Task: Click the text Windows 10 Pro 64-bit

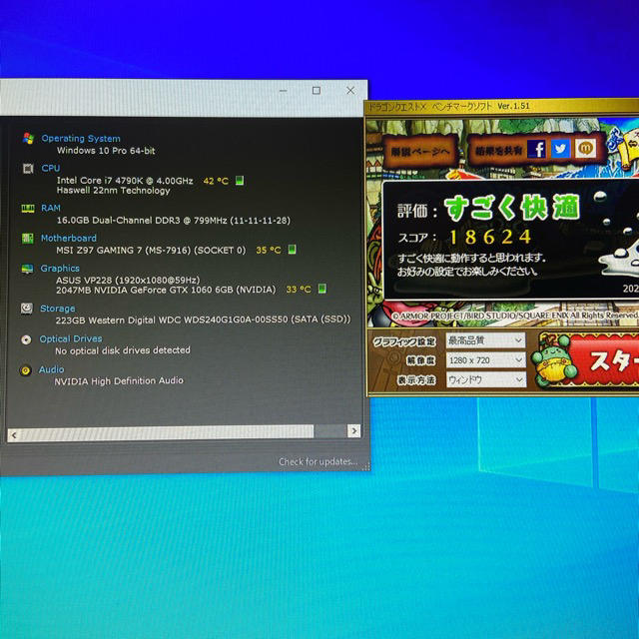Action: coord(106,151)
